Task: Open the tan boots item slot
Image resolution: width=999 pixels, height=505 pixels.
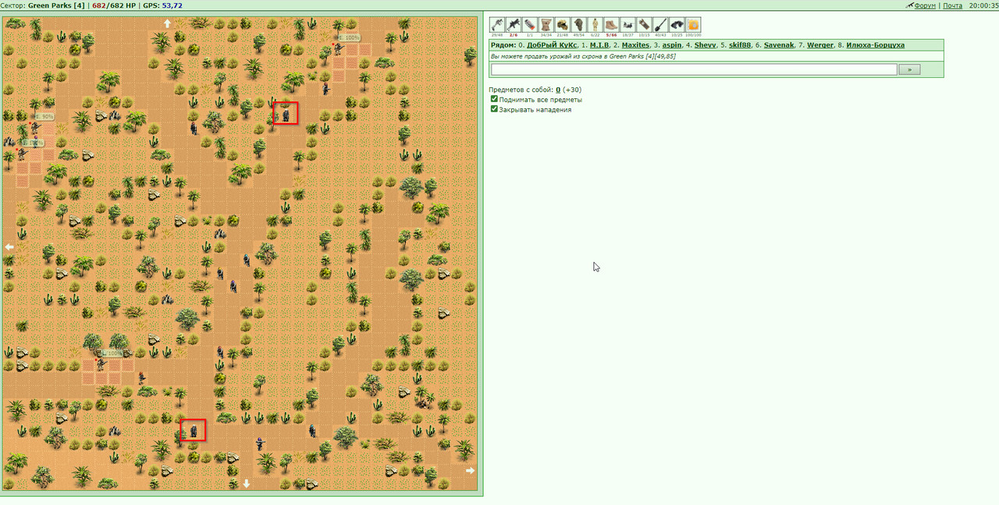Action: [x=611, y=25]
